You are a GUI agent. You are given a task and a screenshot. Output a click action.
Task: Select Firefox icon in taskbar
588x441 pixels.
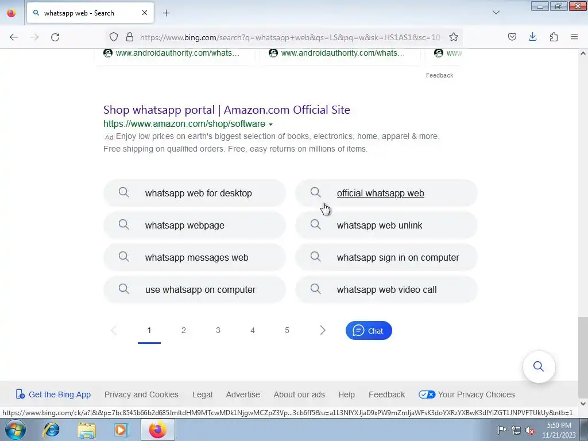click(x=158, y=430)
